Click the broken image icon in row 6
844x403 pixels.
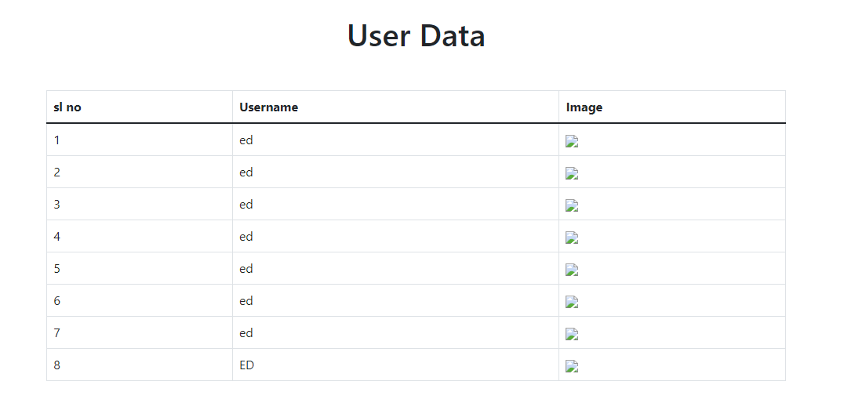[x=572, y=302]
